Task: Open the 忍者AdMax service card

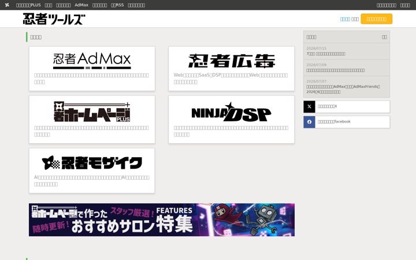Action: (x=92, y=69)
